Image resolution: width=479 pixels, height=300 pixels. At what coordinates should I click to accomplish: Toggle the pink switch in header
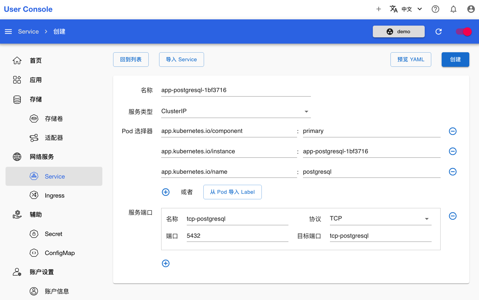coord(464,31)
